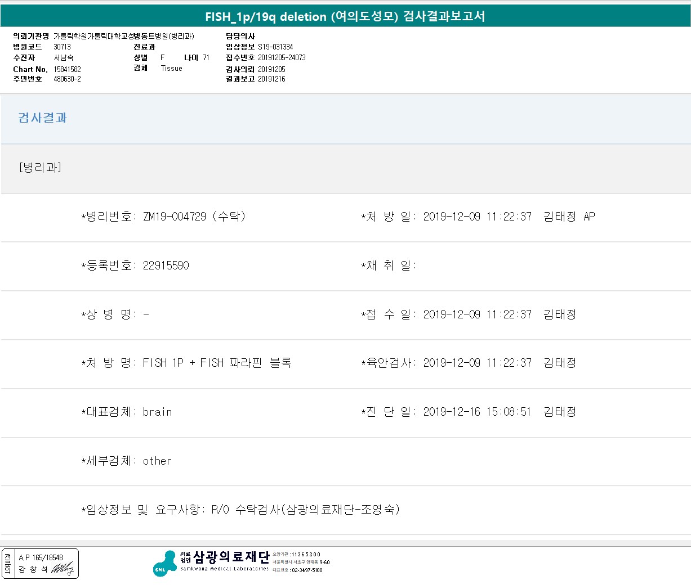Select the 처방일 timestamp 2019-12-09 11:22:37
This screenshot has height=585, width=691.
point(478,217)
